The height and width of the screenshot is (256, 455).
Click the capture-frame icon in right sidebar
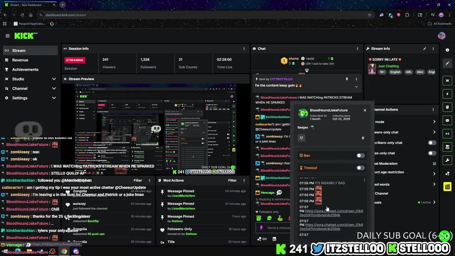click(447, 81)
